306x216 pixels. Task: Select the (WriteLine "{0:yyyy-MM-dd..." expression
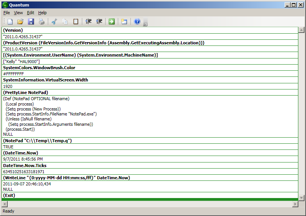tap(67, 178)
